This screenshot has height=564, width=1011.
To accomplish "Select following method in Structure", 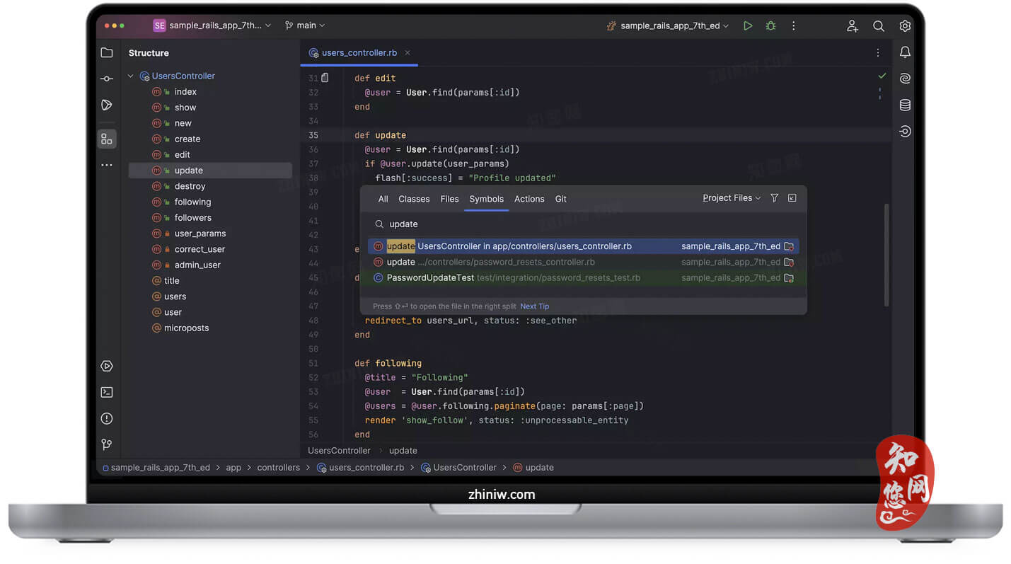I will coord(192,202).
